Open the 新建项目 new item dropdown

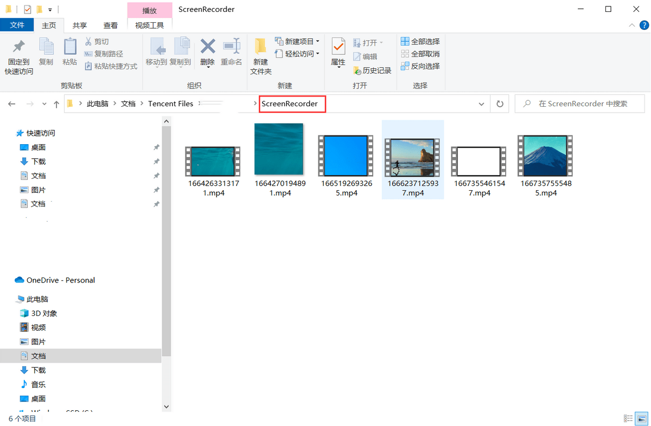coord(297,42)
